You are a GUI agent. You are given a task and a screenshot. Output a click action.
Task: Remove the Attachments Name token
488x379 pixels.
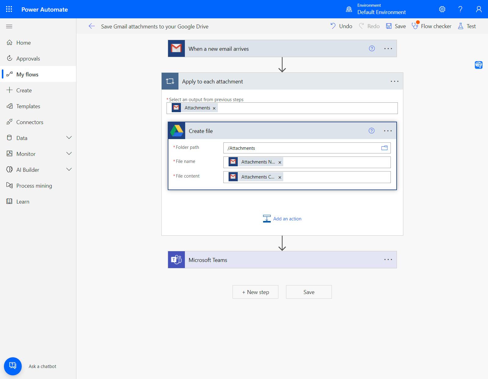(x=280, y=162)
